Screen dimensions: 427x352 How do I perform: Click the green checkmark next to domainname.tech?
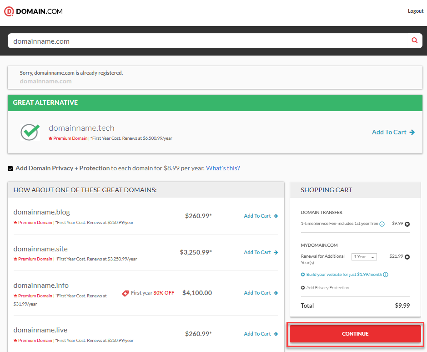point(30,132)
